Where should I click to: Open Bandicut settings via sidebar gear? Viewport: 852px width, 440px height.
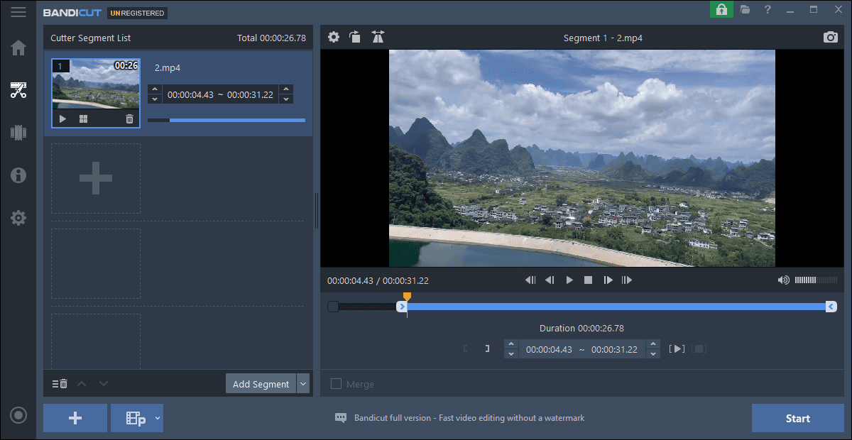tap(18, 218)
